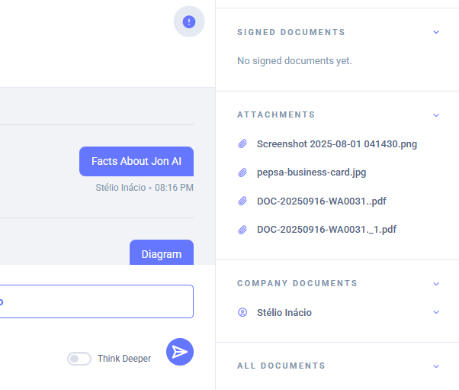Select Stélio Inácio under Company Documents
The width and height of the screenshot is (459, 390).
(x=284, y=313)
